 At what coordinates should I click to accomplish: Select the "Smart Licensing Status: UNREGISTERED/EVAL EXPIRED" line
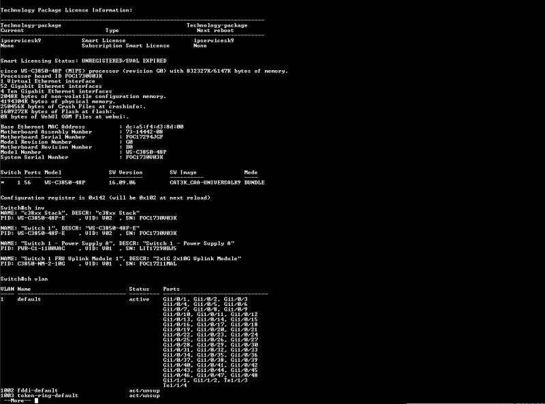[83, 61]
